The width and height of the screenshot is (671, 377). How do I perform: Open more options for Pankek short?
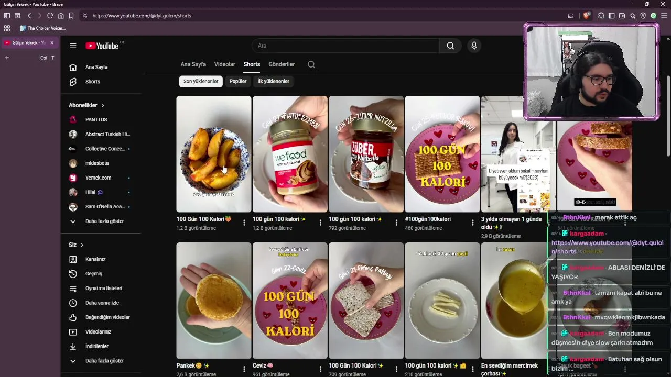pyautogui.click(x=244, y=369)
